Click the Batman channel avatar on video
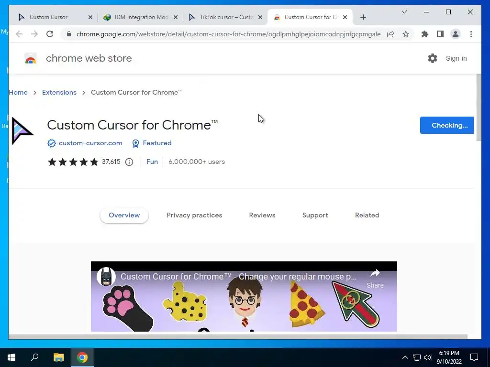 (x=106, y=277)
